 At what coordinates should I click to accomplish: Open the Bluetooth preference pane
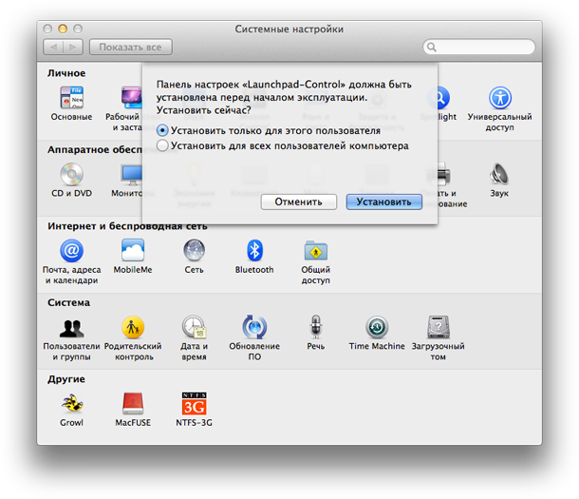point(254,251)
